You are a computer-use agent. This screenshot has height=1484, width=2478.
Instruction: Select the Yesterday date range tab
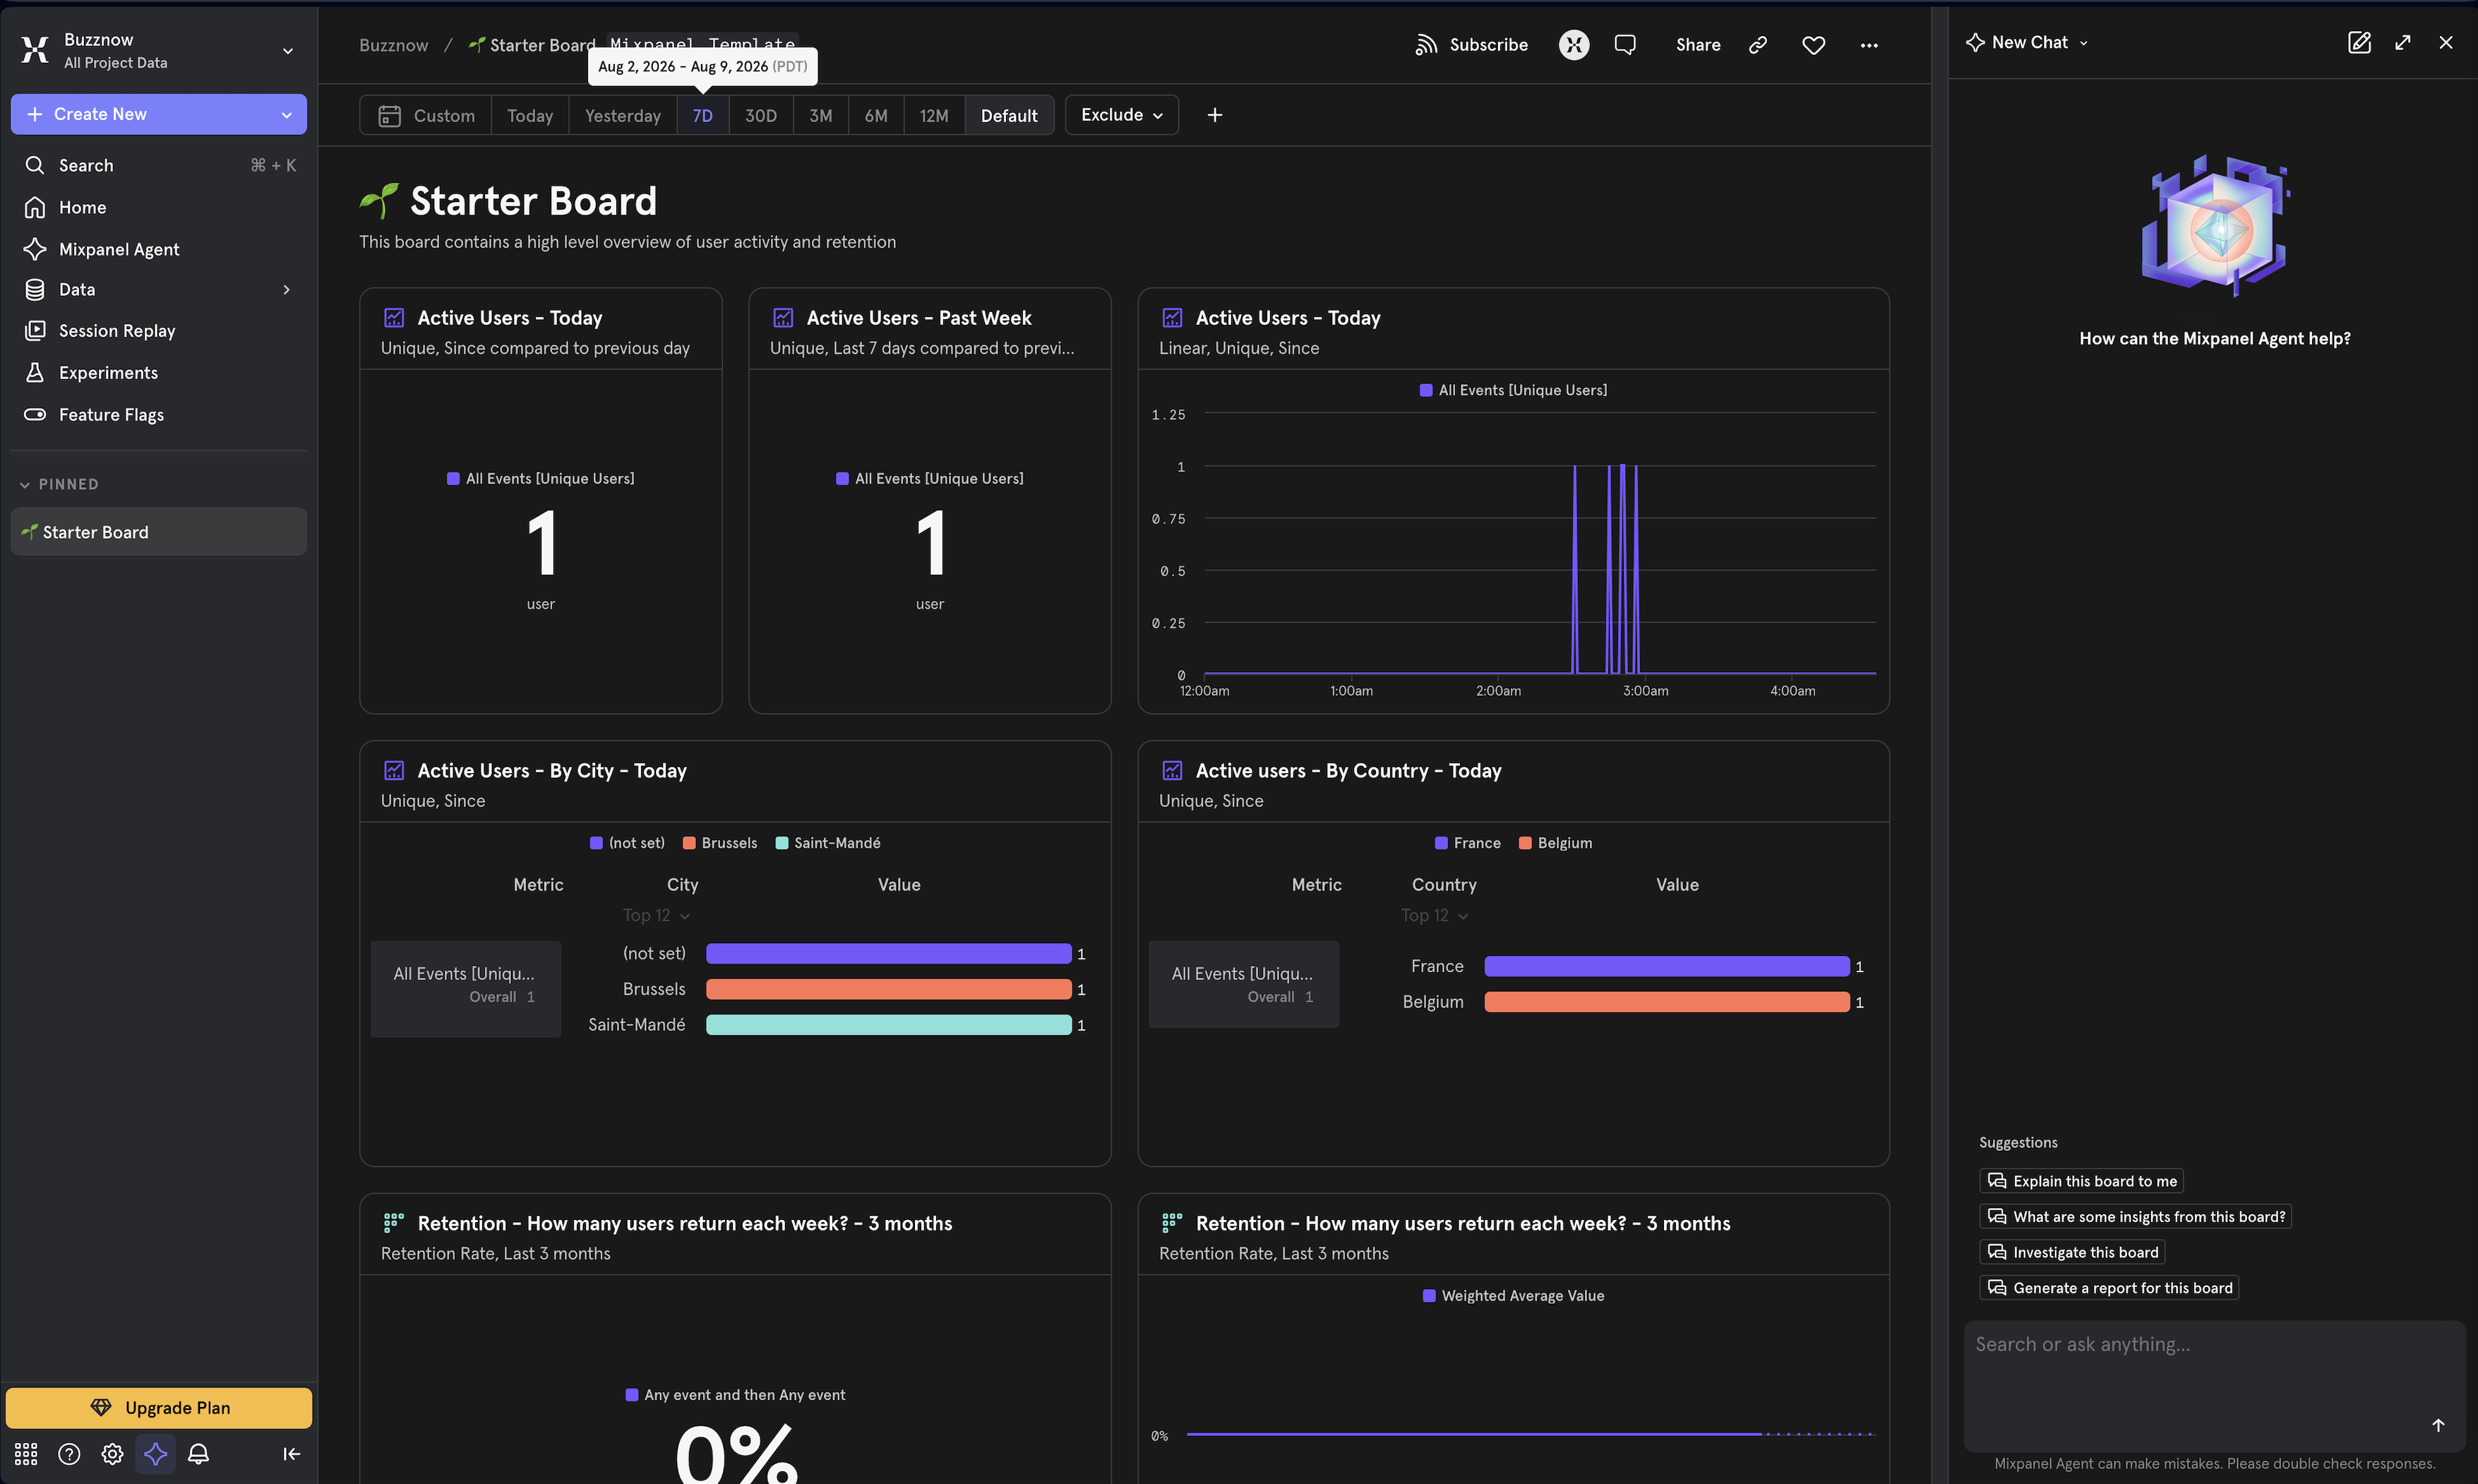(x=622, y=116)
